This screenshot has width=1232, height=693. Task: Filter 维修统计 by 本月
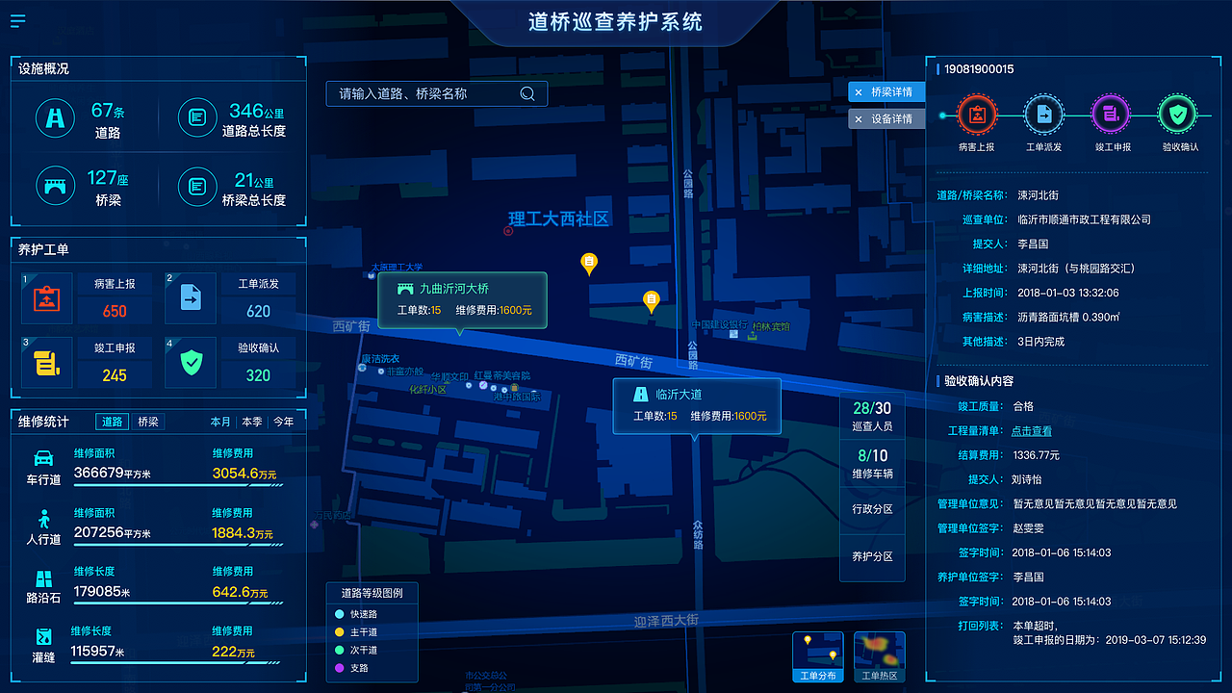(220, 422)
